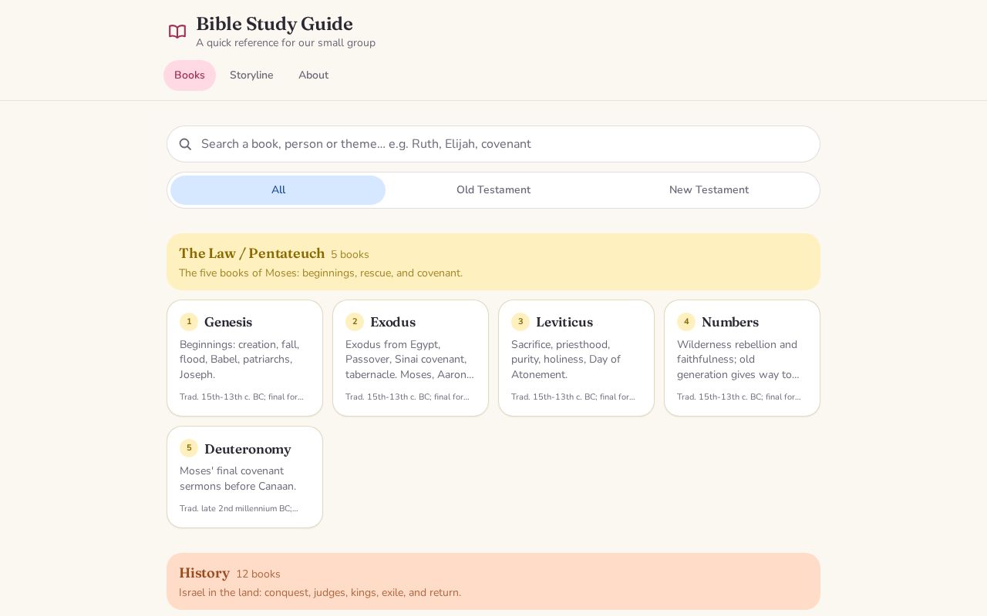Select the All filter
This screenshot has height=616, width=987.
[x=278, y=190]
